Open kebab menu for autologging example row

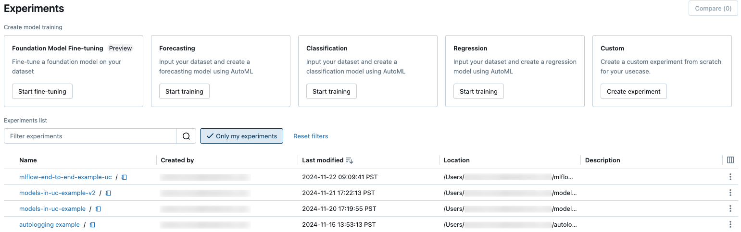click(x=730, y=225)
